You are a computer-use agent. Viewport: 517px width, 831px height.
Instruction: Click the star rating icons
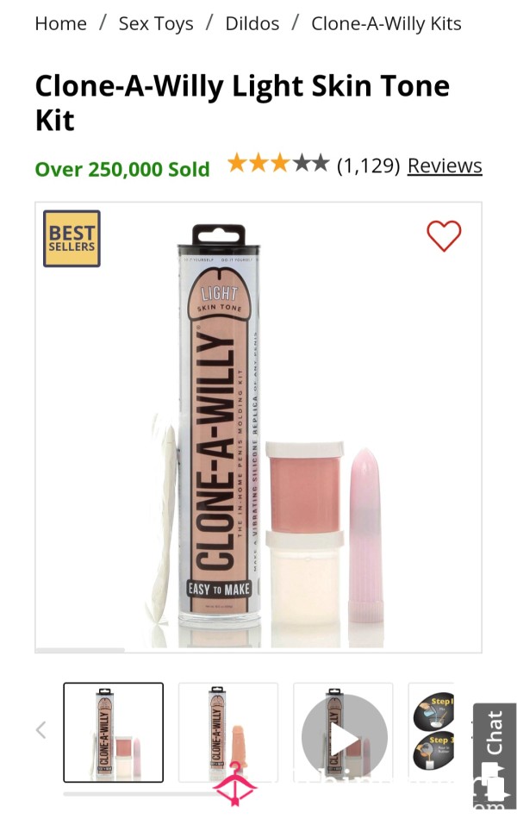(278, 164)
